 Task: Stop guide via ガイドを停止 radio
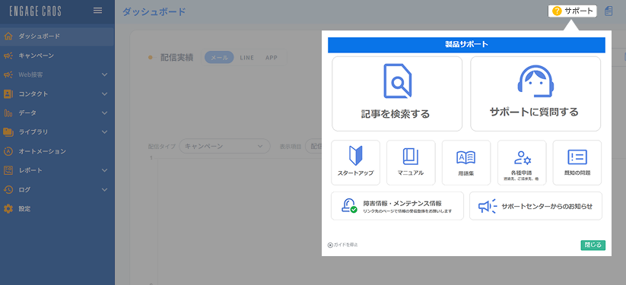coord(330,245)
